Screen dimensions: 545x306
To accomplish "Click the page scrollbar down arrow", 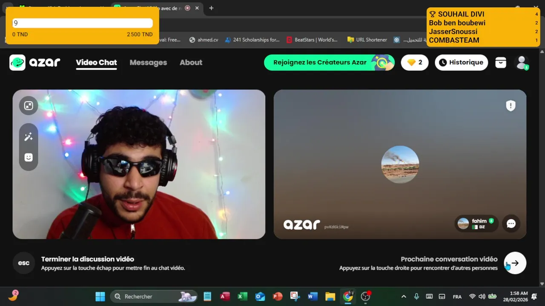I will (542, 283).
